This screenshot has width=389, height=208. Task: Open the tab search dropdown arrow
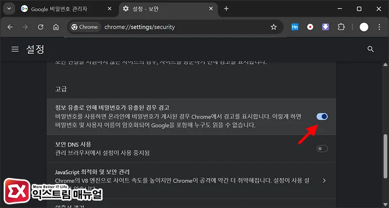[x=9, y=9]
